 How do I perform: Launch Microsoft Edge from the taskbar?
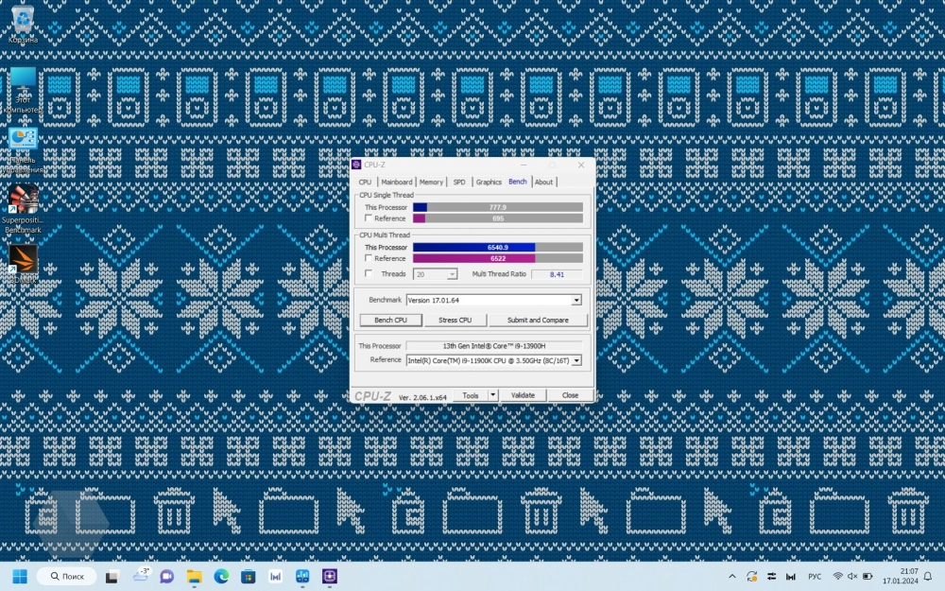[x=221, y=576]
